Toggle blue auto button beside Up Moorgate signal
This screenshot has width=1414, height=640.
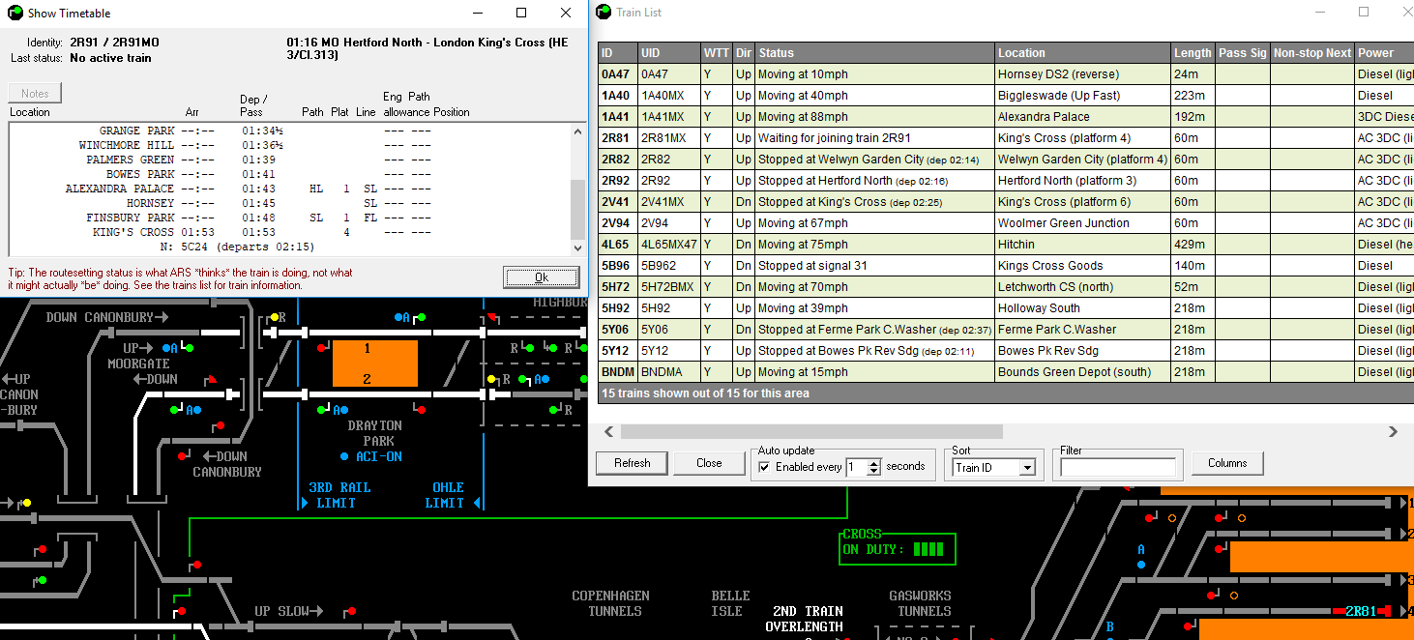pos(166,347)
